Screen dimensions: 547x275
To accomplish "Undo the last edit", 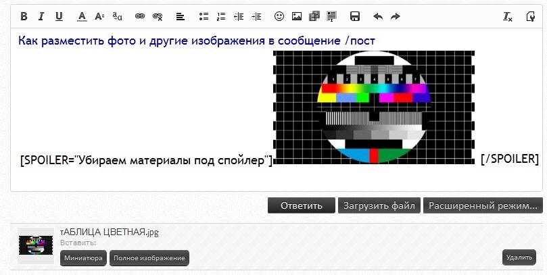I will 378,16.
